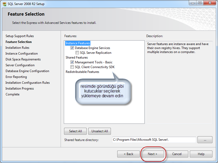Click the Complete step in sidebar

[x=12, y=94]
